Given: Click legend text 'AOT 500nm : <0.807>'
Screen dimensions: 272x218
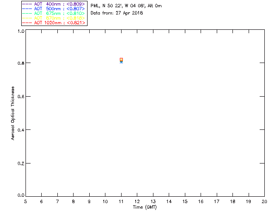Looking at the screenshot, I should coord(59,9).
